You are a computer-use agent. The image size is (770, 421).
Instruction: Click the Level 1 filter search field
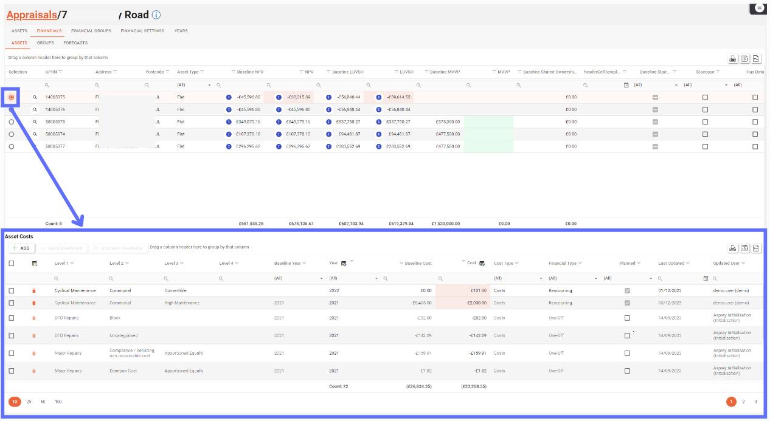(79, 278)
